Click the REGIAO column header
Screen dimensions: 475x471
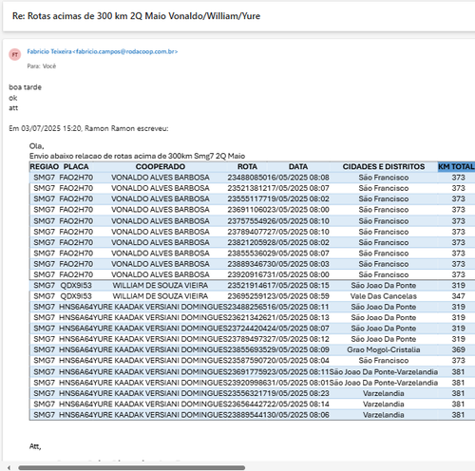click(45, 167)
